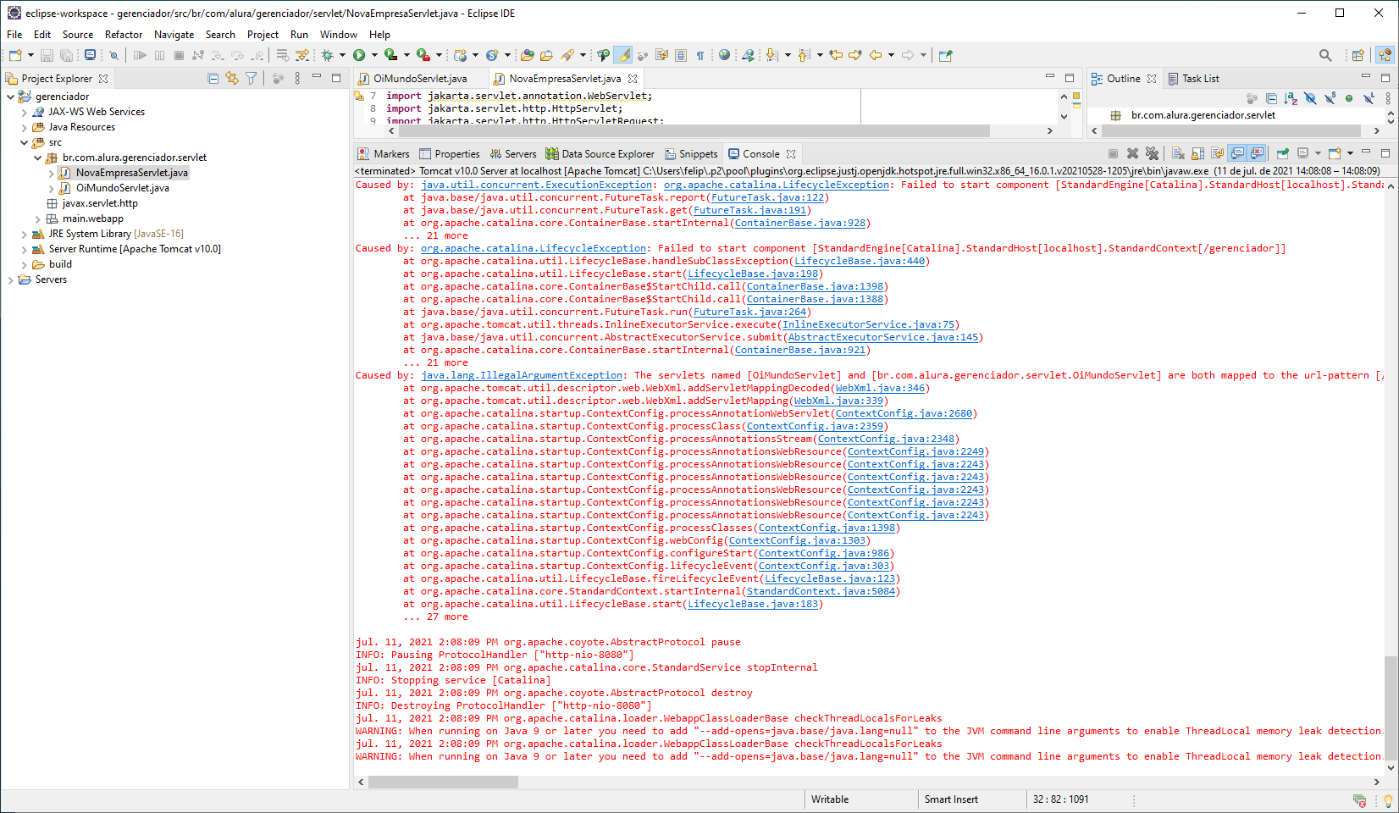Click the Project Explorer filter icon
This screenshot has height=813, width=1399.
252,78
